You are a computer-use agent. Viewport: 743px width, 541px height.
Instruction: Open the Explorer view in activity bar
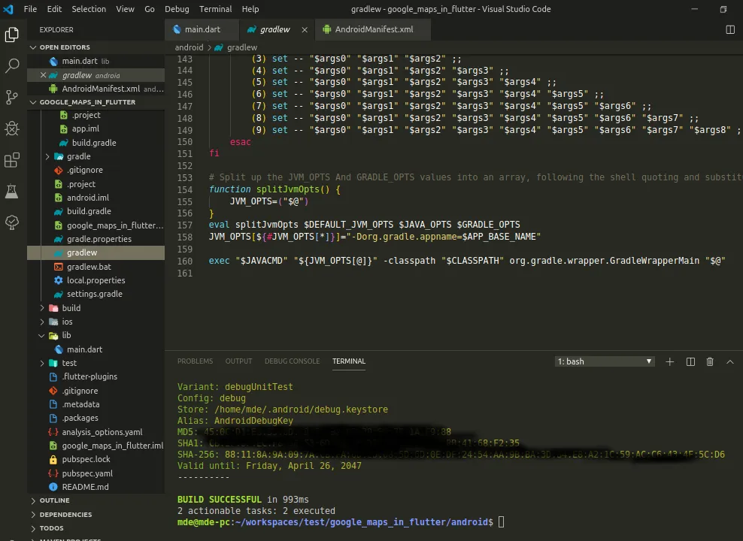[12, 35]
